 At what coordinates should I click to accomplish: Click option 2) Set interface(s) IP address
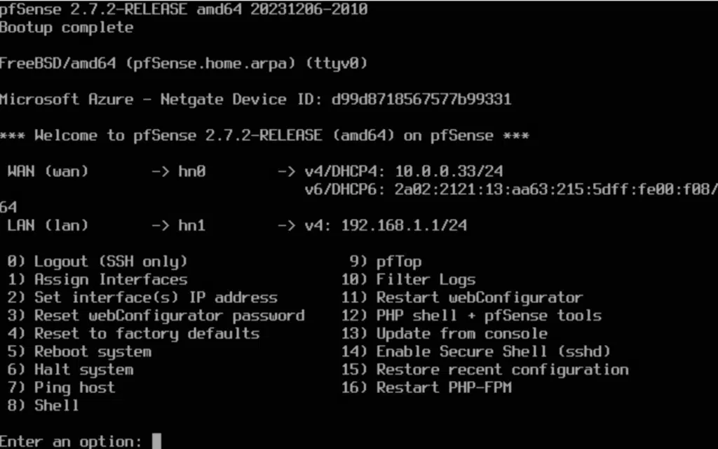[x=142, y=297]
